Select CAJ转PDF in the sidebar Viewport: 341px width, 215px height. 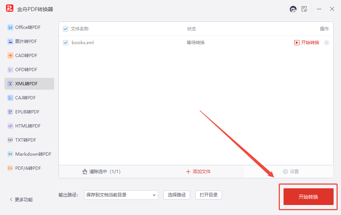point(29,98)
